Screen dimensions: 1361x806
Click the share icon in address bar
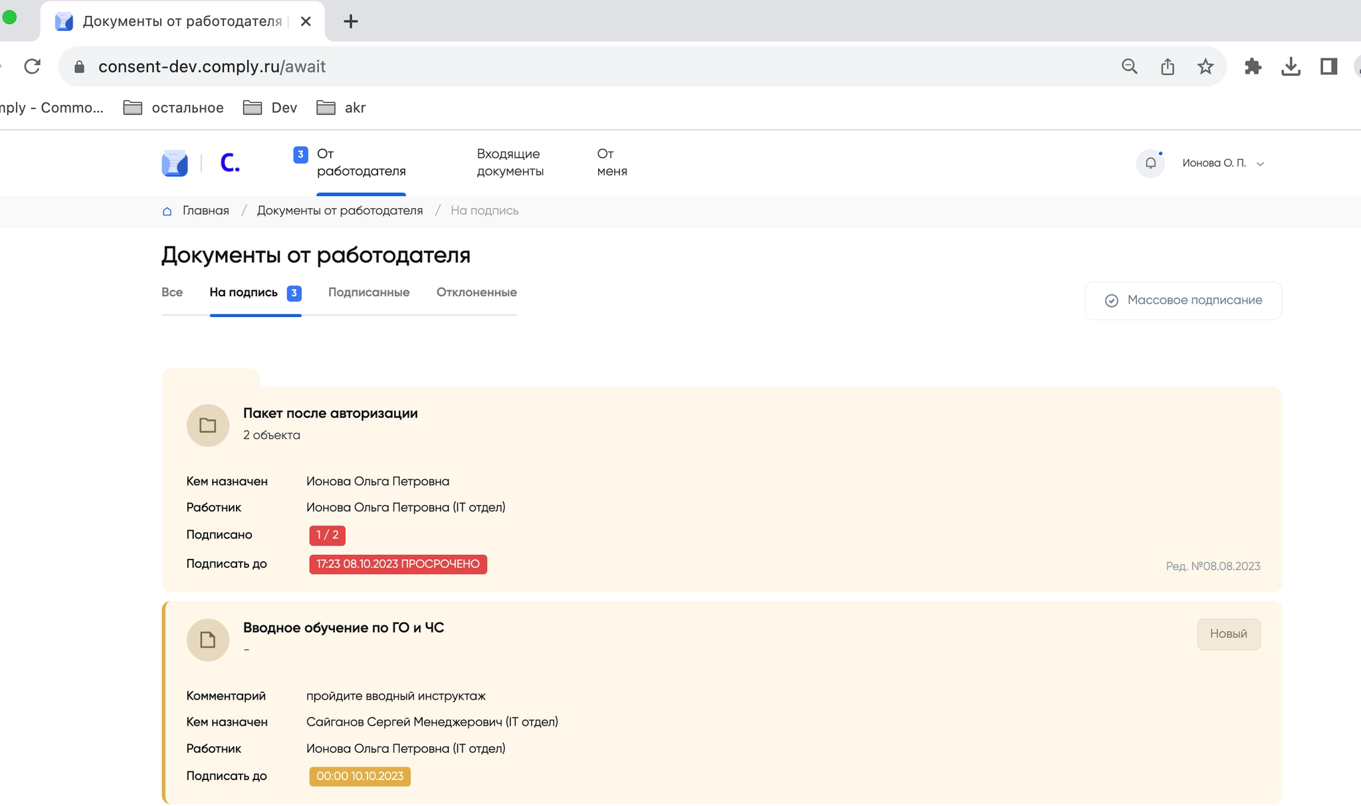coord(1168,66)
